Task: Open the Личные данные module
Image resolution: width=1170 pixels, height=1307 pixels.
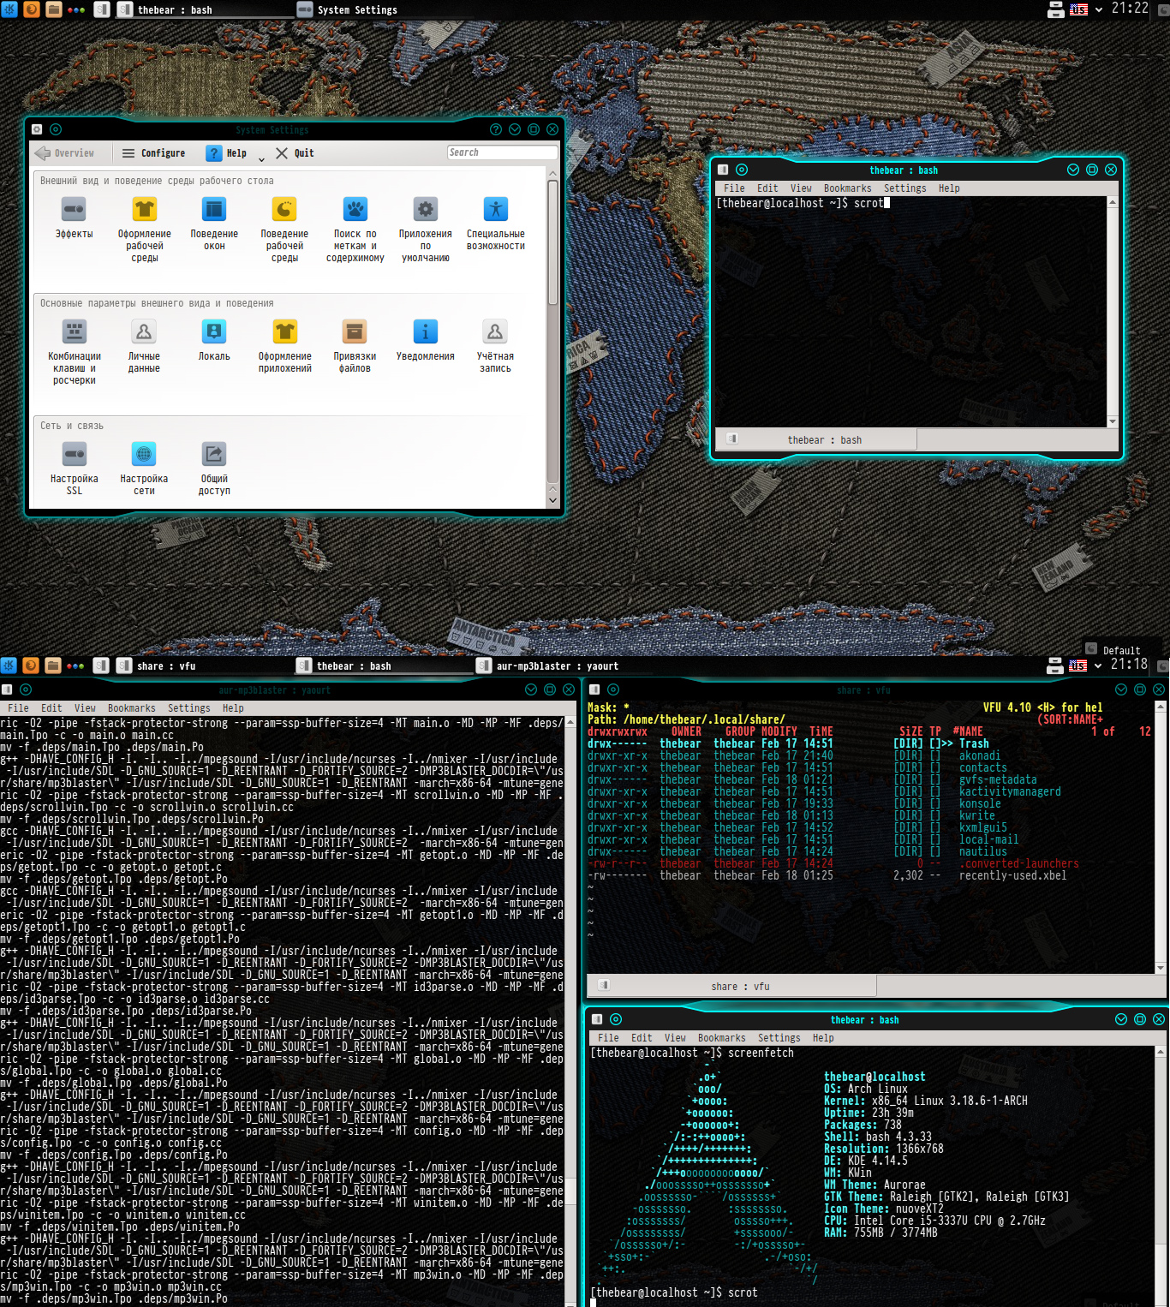Action: pos(144,345)
